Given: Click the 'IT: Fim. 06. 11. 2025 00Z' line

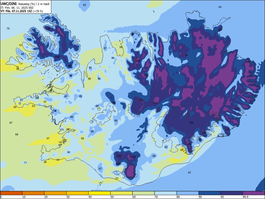Looking at the screenshot, I should [17, 8].
